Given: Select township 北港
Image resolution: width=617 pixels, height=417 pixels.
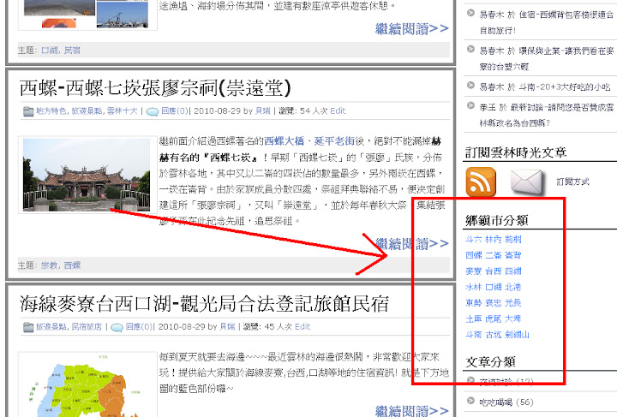Looking at the screenshot, I should [513, 288].
